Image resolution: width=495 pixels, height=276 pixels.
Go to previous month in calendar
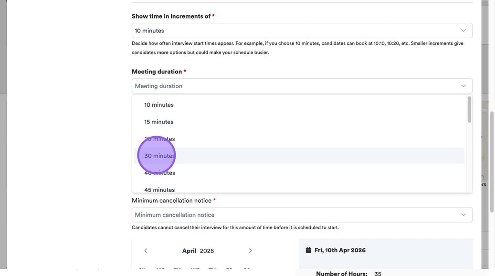point(146,251)
